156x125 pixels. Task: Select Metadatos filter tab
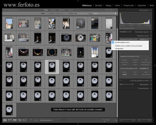click(62, 10)
